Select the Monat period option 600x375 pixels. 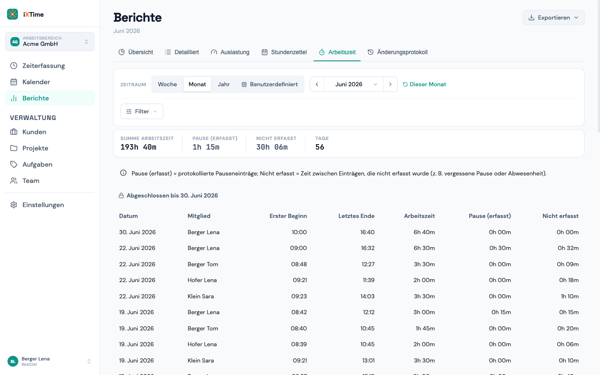197,84
